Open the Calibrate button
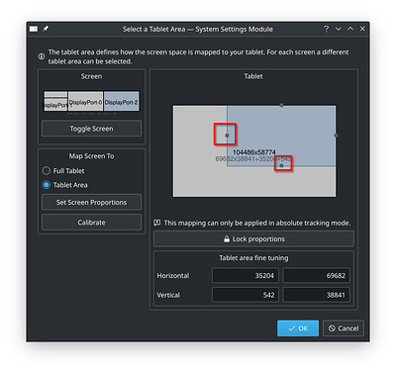Viewport: 396px width, 372px height. [91, 223]
